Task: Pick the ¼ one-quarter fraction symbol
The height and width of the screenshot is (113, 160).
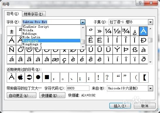Action: (x=108, y=31)
